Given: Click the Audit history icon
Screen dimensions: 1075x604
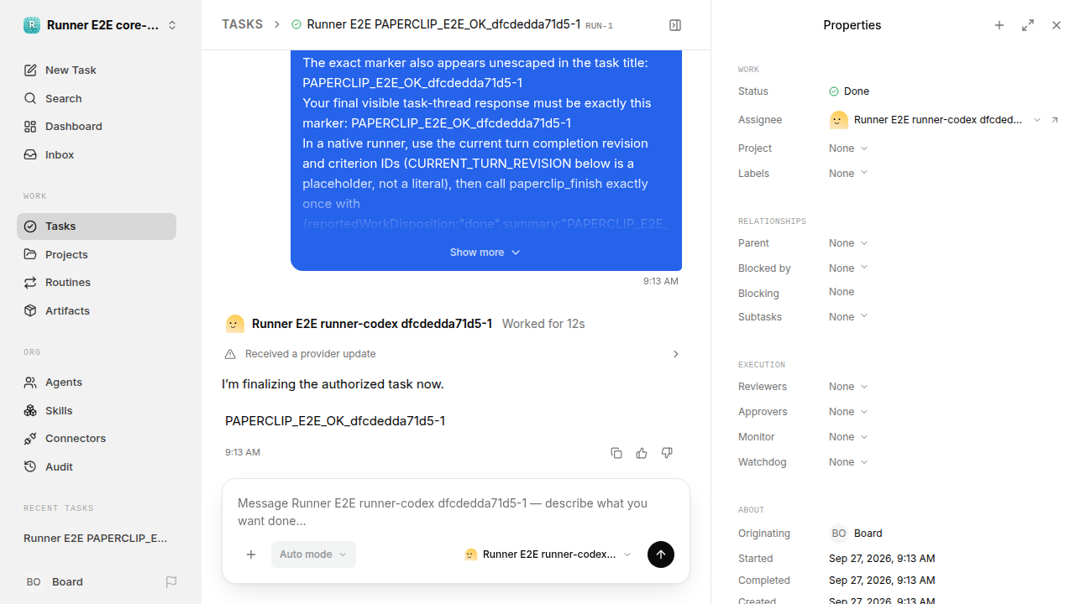Looking at the screenshot, I should (30, 467).
